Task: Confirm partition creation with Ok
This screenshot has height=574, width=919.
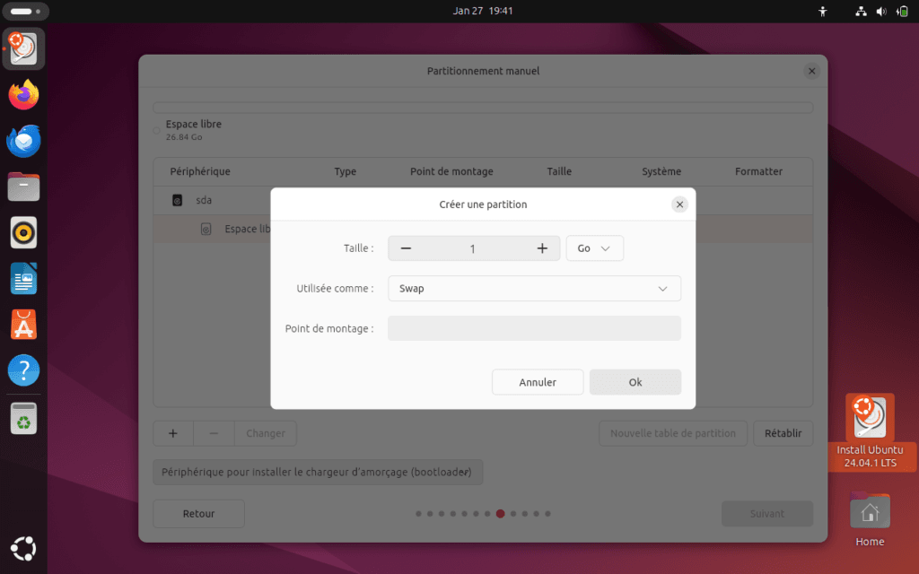Action: 635,381
